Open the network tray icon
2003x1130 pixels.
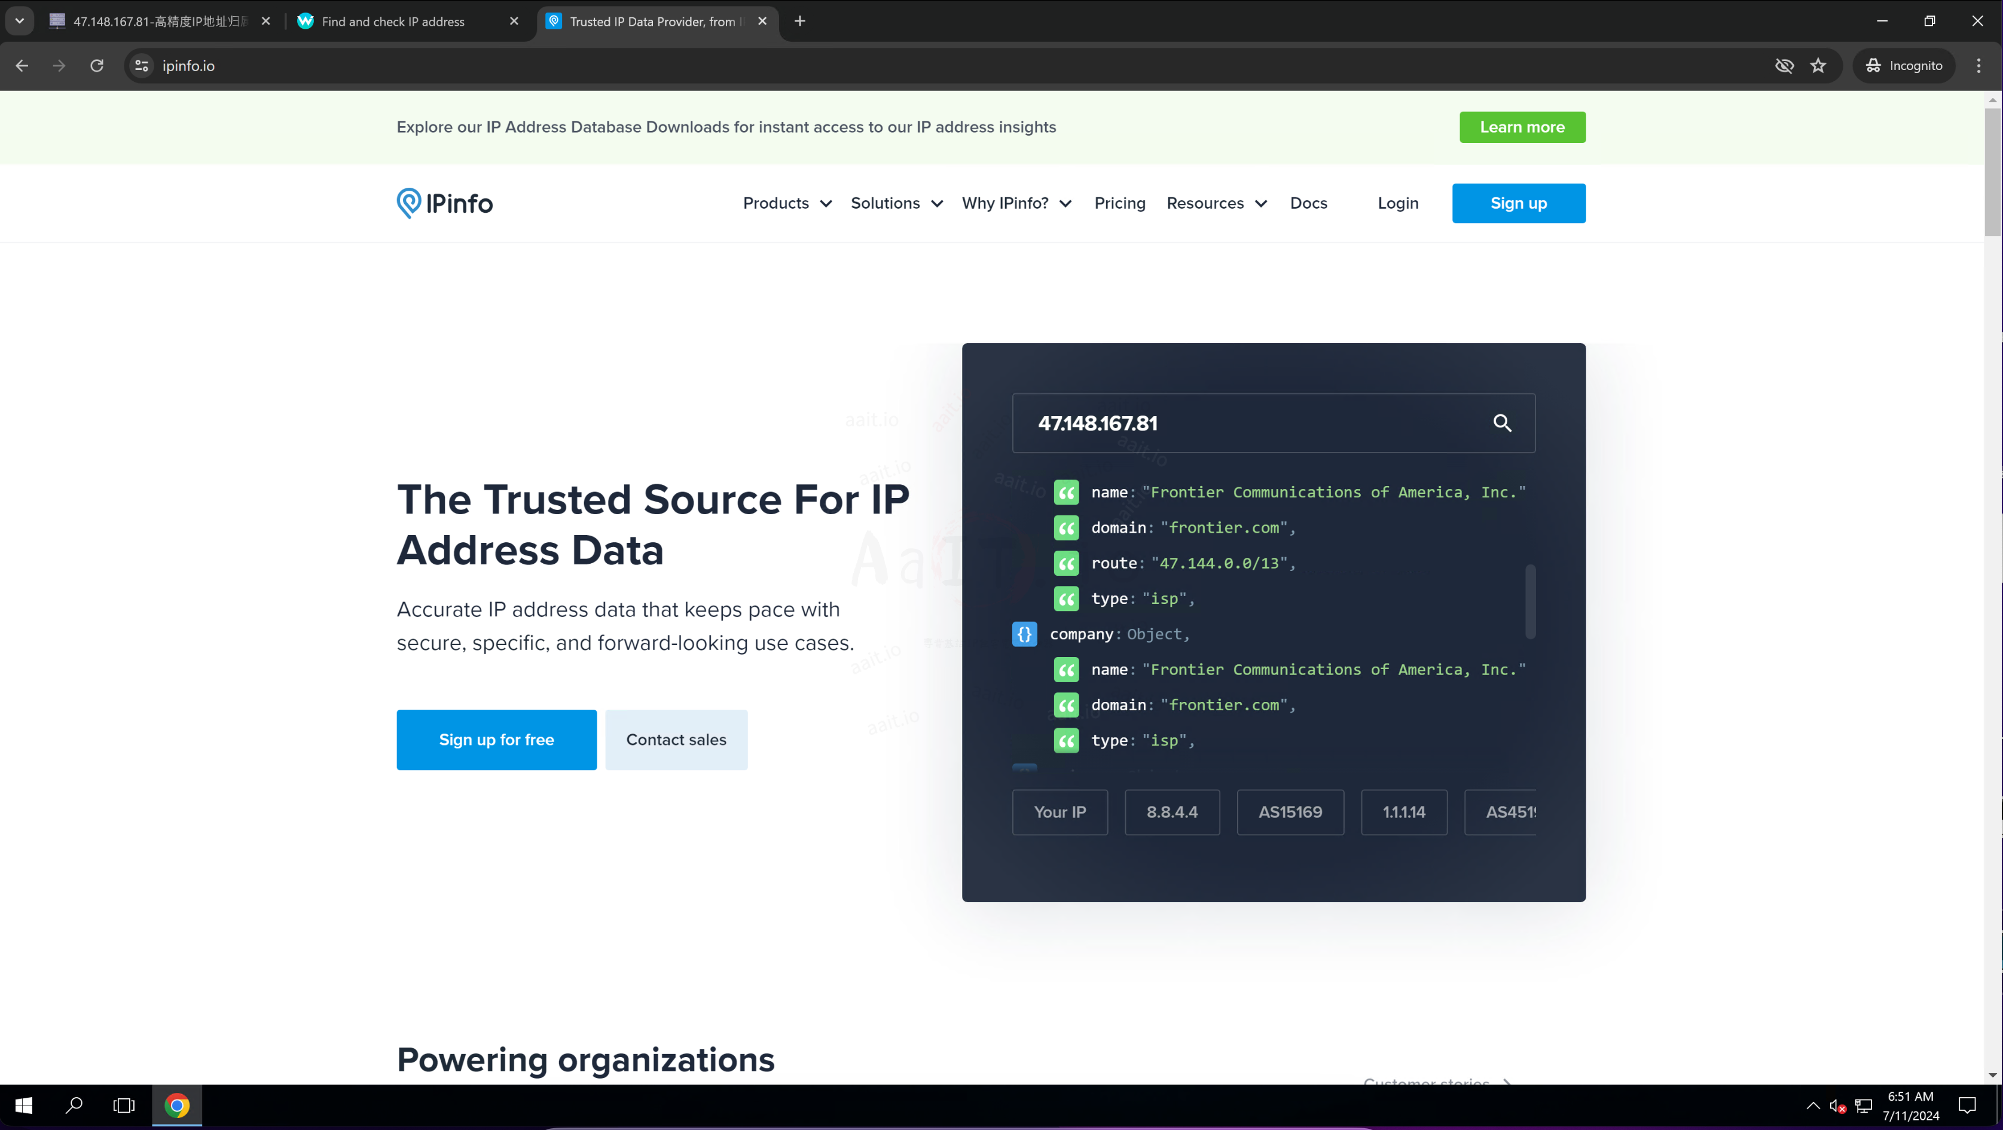point(1864,1105)
